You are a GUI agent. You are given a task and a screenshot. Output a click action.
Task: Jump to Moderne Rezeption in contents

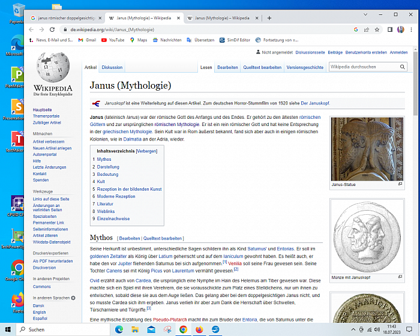coord(116,196)
